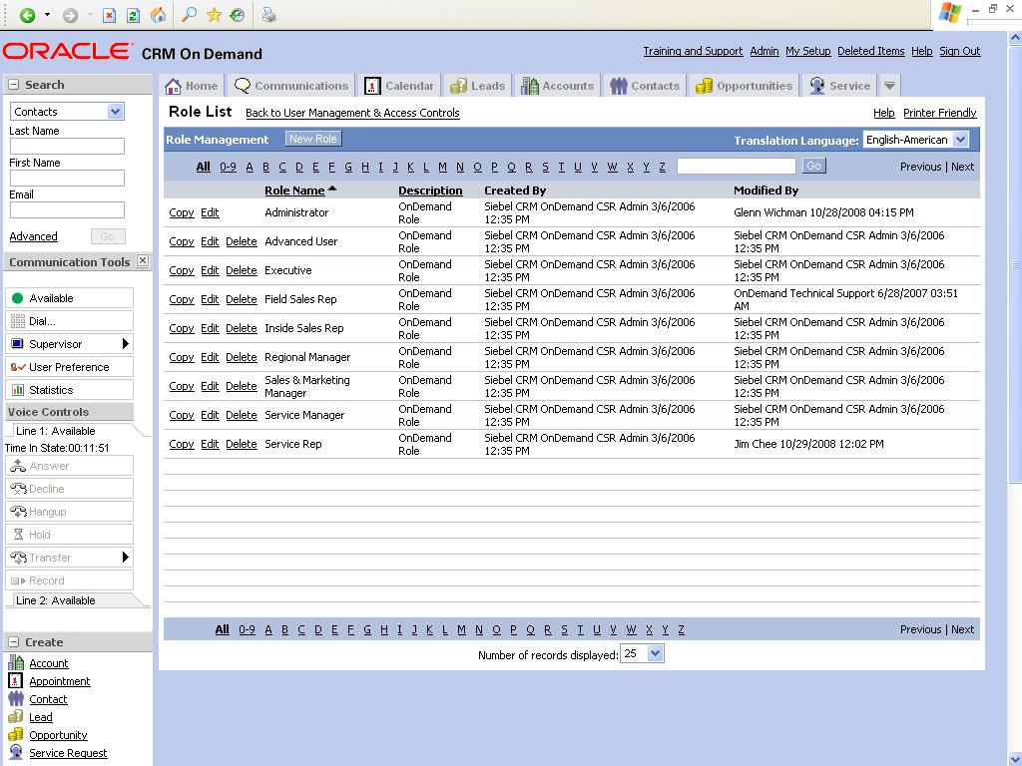Click Edit for the Regional Manager role
The width and height of the screenshot is (1022, 766).
coord(210,357)
